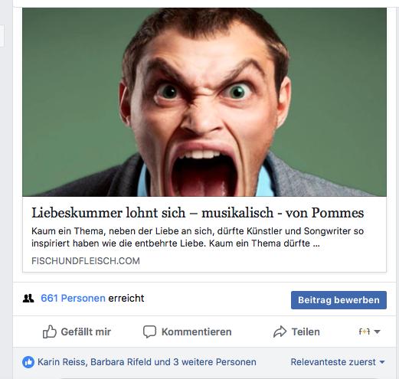Click the Beitrag bewerben button
Screen dimensions: 399x379
point(338,300)
